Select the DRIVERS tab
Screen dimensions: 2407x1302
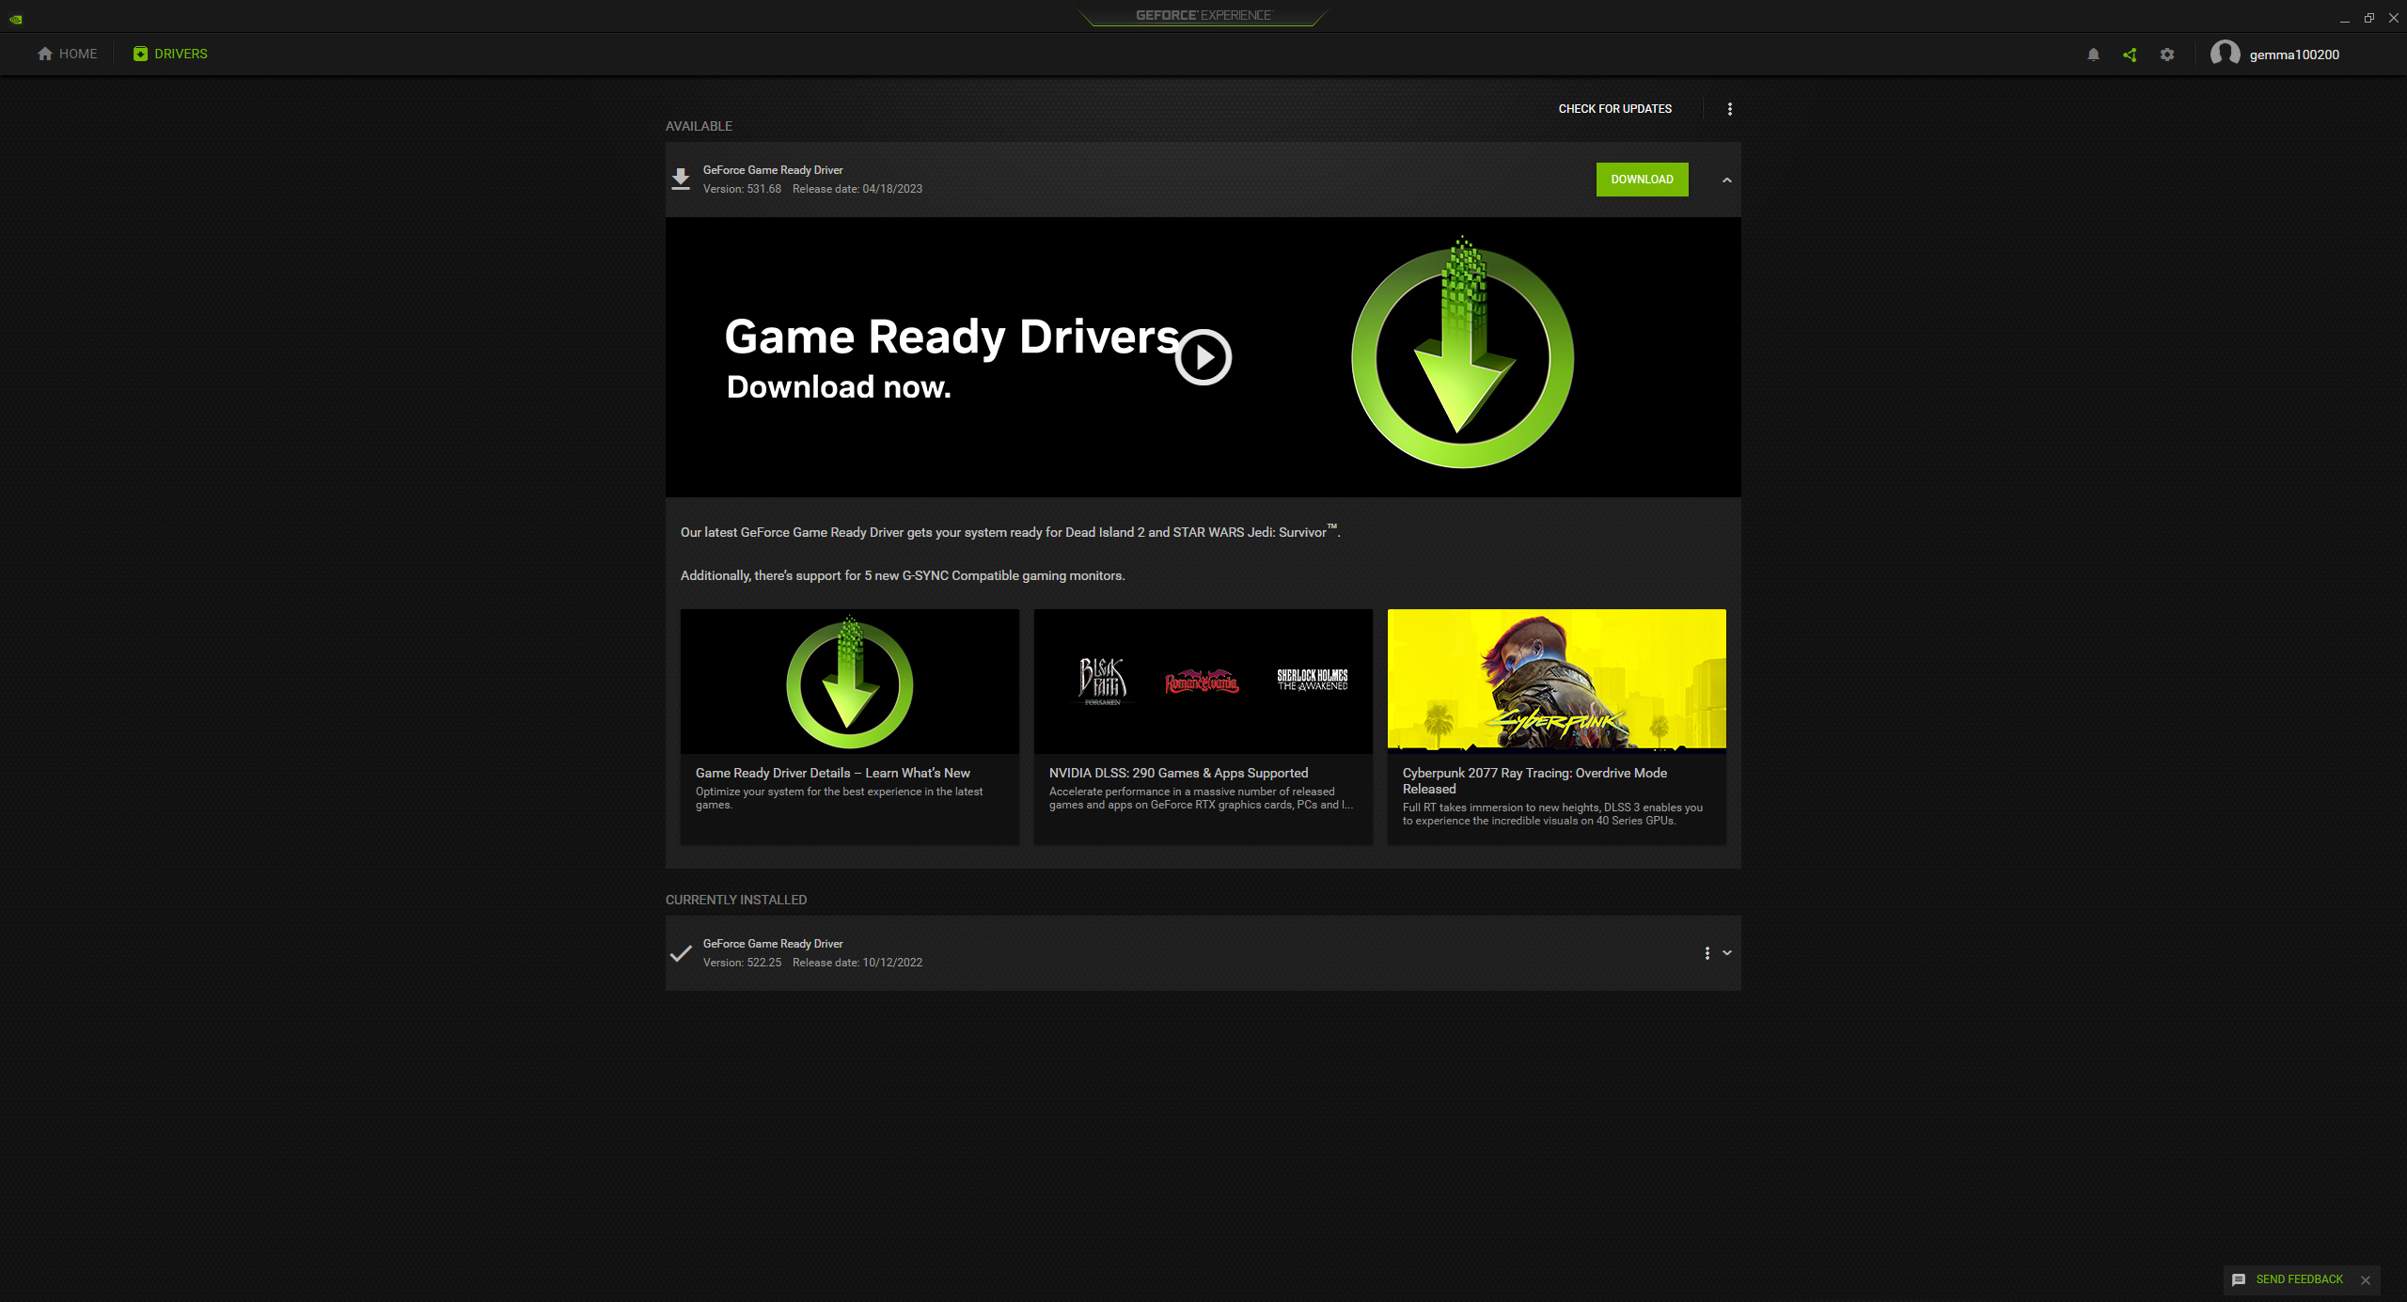170,54
